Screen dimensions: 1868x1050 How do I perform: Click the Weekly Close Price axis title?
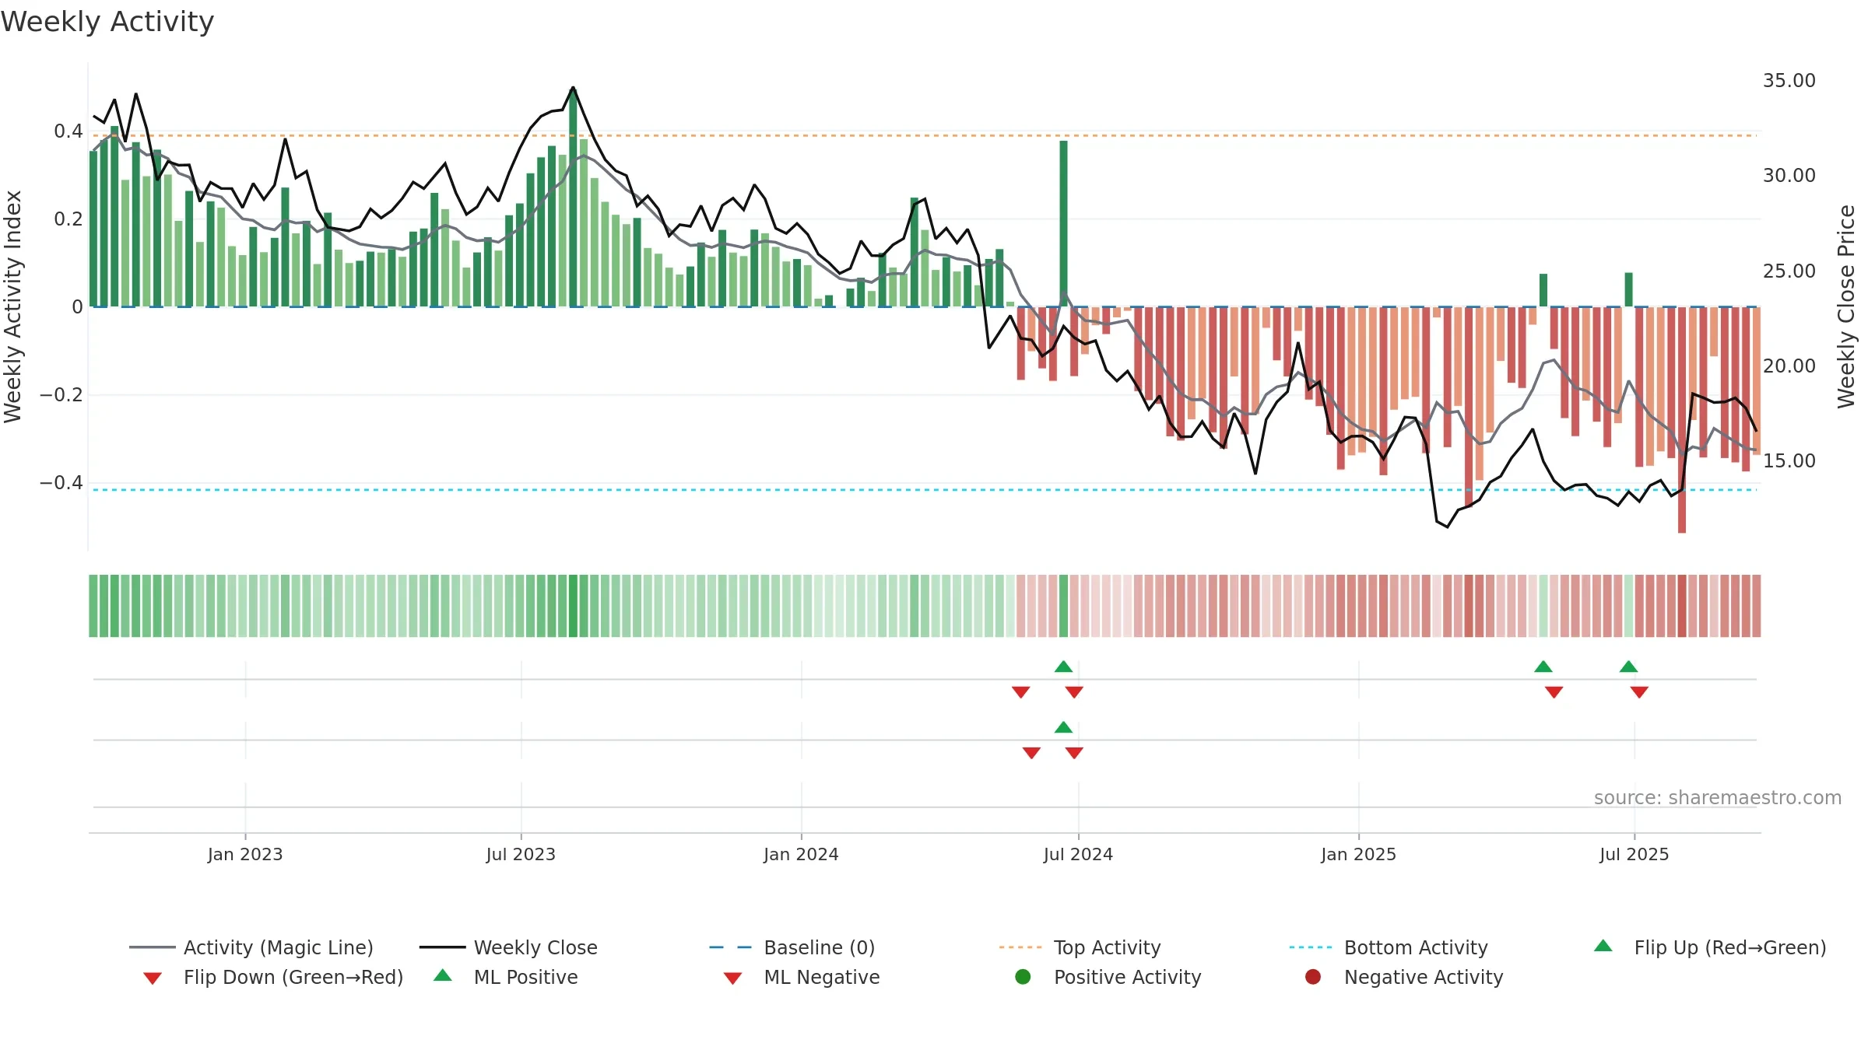pos(1846,306)
